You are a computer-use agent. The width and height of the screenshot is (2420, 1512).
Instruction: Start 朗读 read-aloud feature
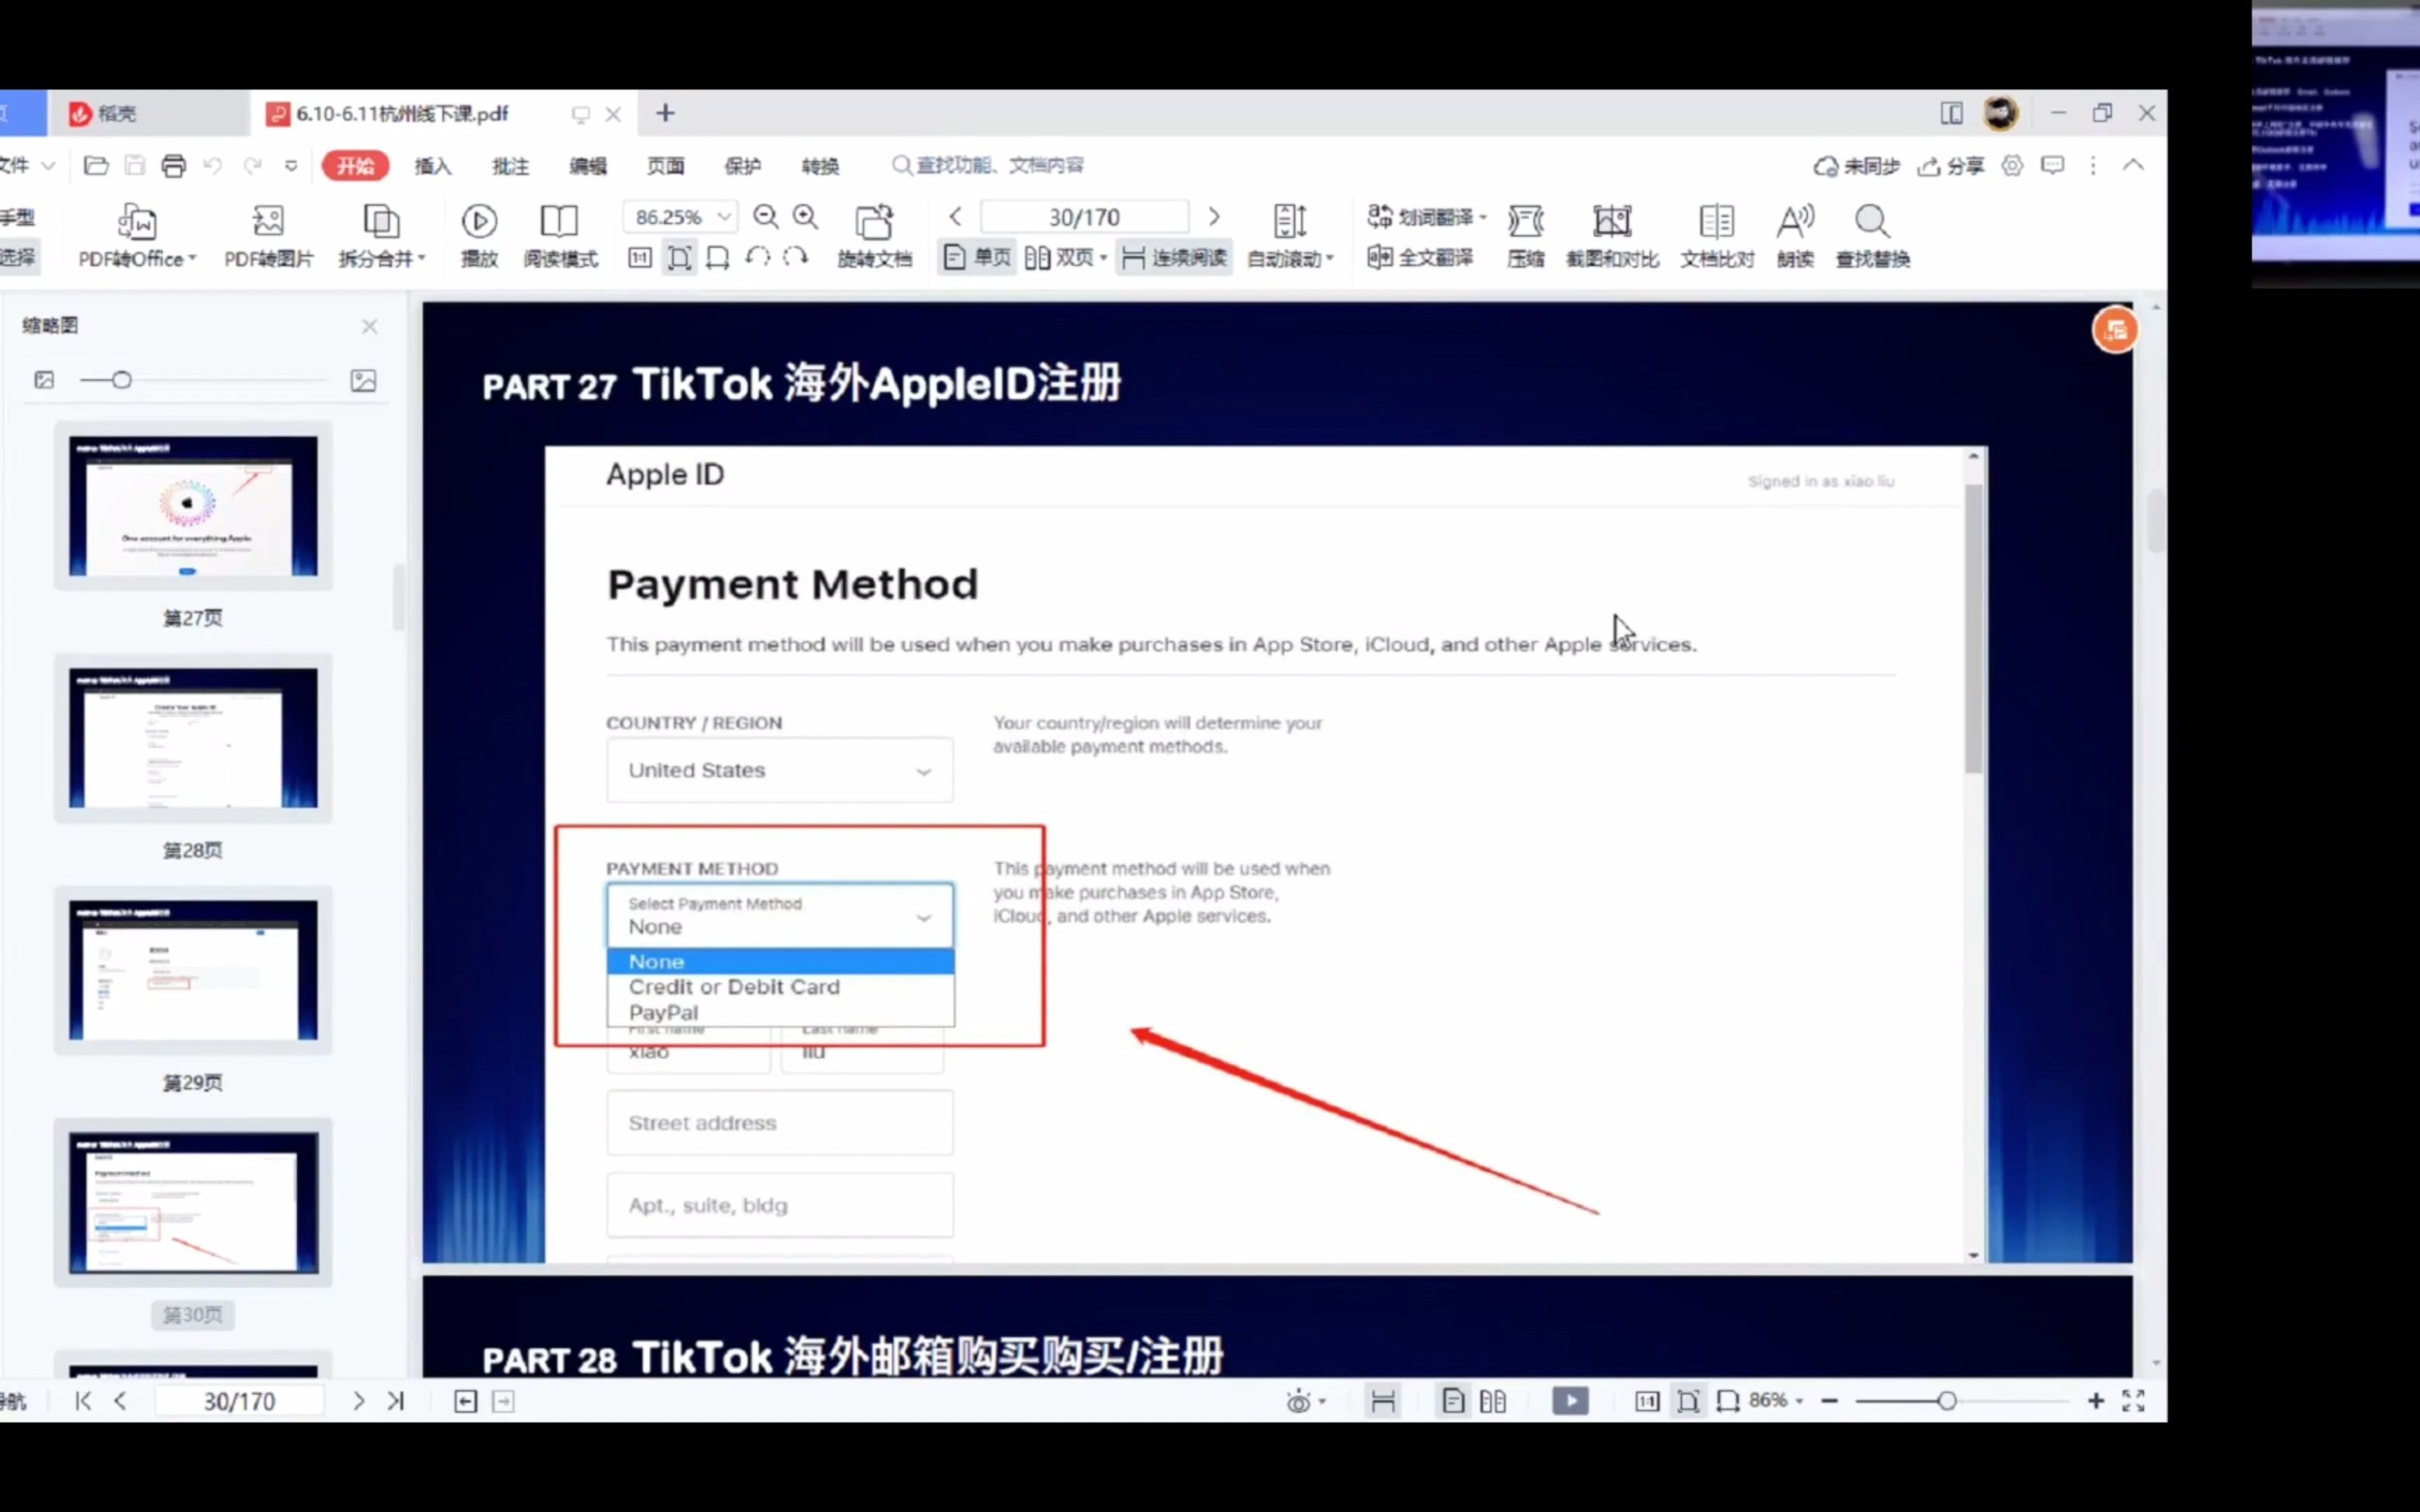click(x=1795, y=237)
